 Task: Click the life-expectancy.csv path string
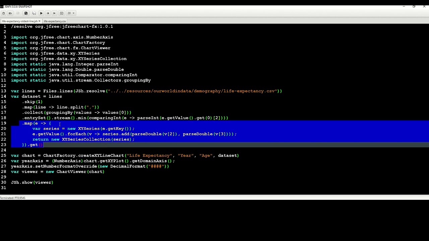click(192, 91)
